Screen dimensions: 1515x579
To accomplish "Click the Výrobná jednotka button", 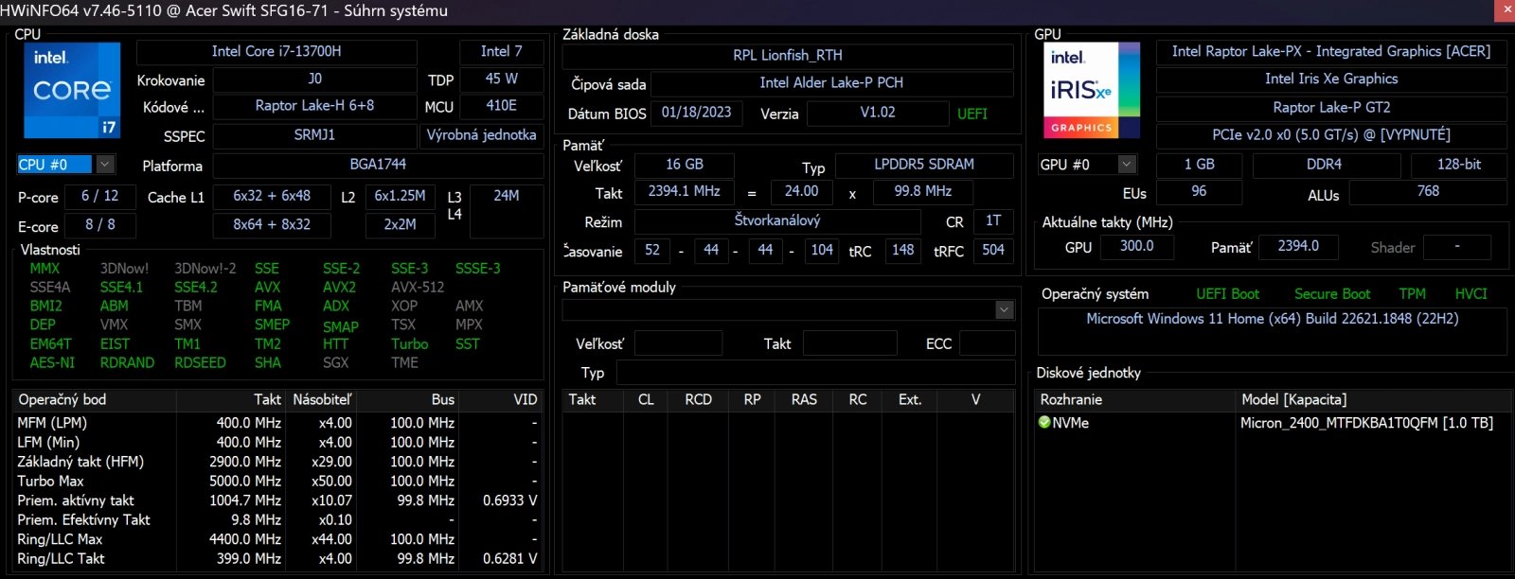I will [481, 135].
